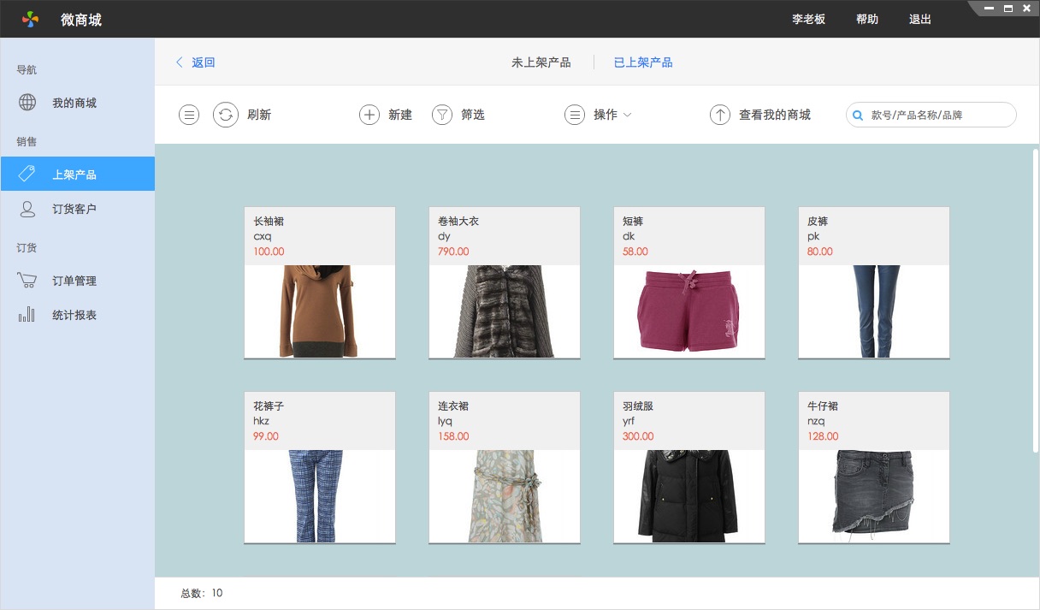Click the 我的商城 globe icon

(x=27, y=103)
